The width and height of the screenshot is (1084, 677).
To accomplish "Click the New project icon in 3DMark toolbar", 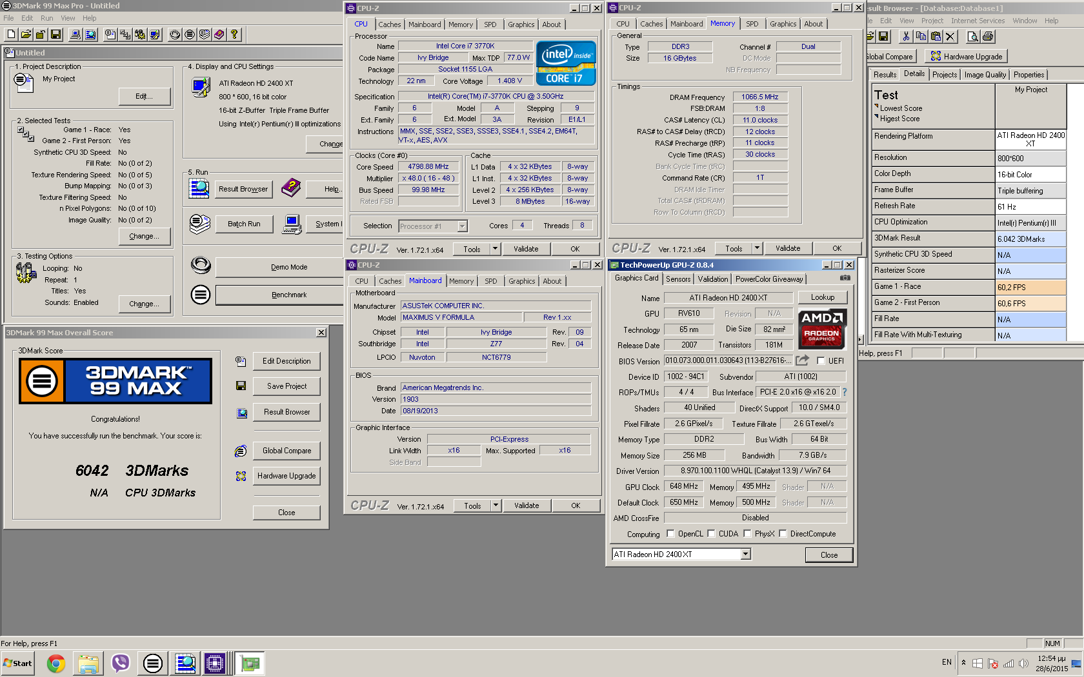I will 11,34.
